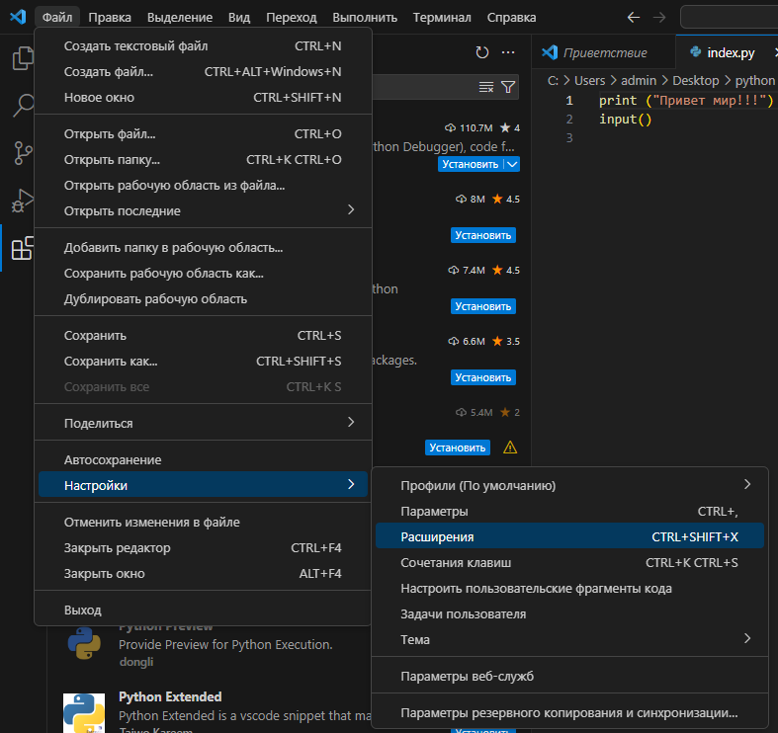Open the Explorer view in activity bar

pos(23,58)
